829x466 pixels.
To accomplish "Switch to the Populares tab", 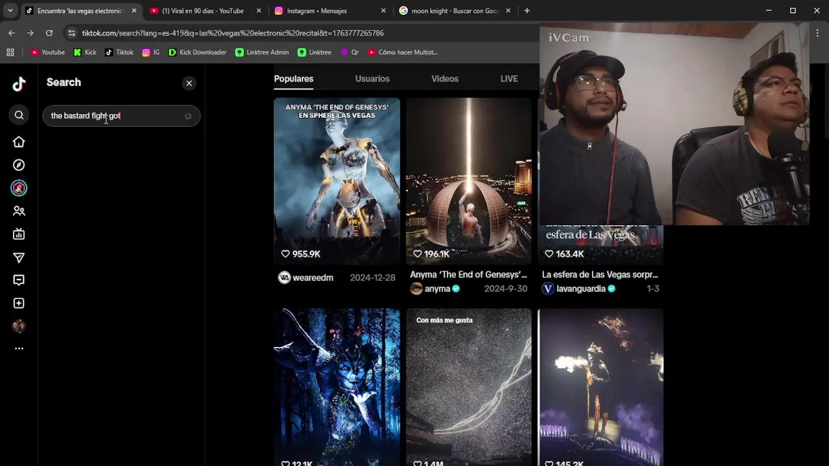I will tap(293, 79).
